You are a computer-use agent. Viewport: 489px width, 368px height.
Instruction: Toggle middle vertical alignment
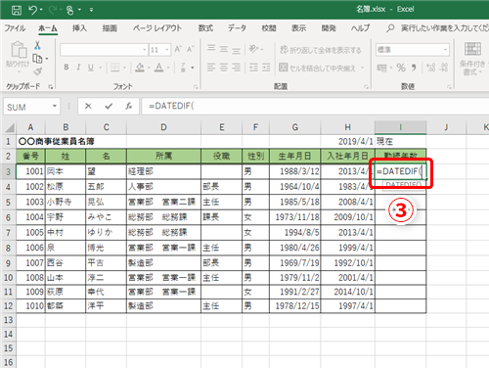click(224, 49)
